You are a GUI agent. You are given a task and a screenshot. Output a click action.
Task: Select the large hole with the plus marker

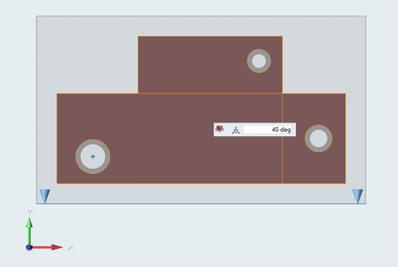pos(93,157)
